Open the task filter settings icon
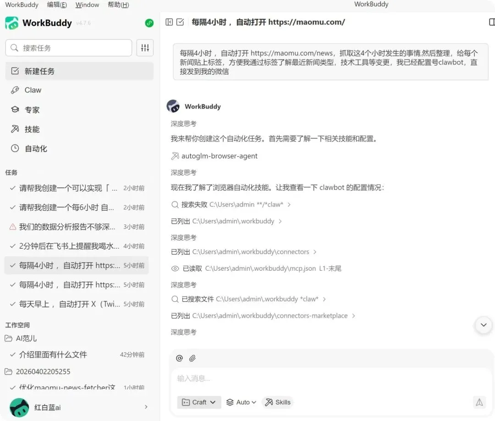This screenshot has height=421, width=495. coord(145,48)
